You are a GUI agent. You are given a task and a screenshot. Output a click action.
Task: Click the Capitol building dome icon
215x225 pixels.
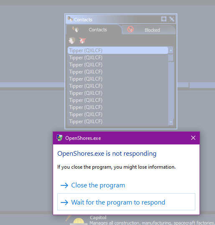pos(79,221)
